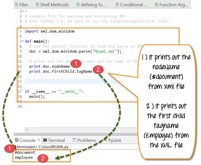
Task: Click the 'main();' call on line 18
Action: click(x=37, y=97)
